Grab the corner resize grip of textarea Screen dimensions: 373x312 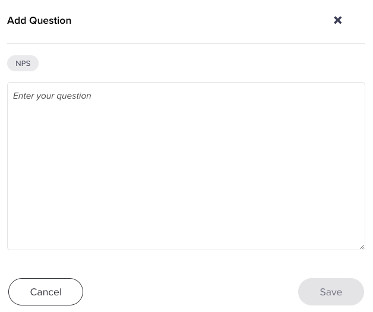[x=362, y=247]
